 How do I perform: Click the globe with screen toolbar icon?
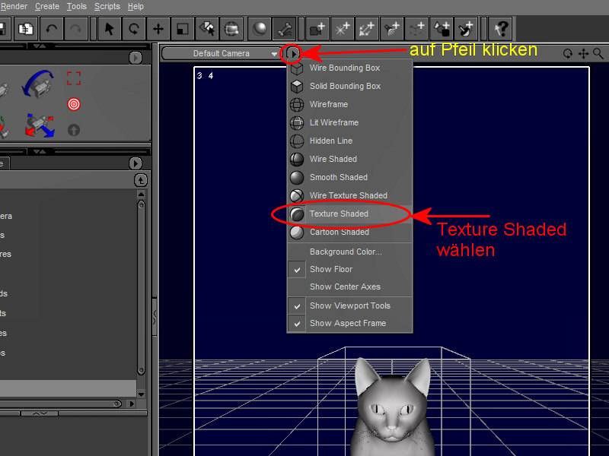click(231, 29)
